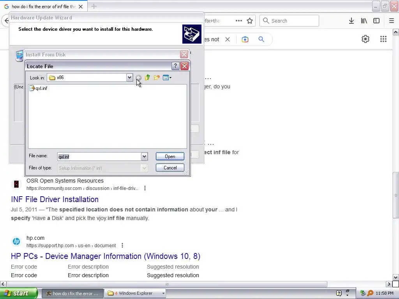The height and width of the screenshot is (299, 399).
Task: Open the Windows Start menu
Action: pyautogui.click(x=19, y=293)
